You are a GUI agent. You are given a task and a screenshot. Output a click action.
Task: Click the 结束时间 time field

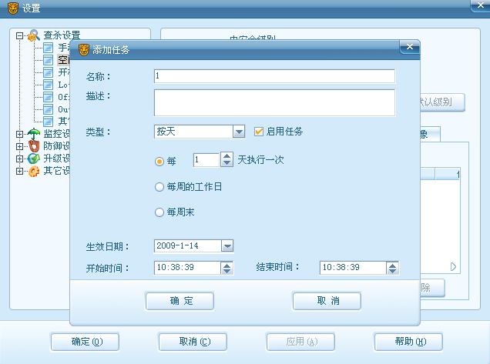pos(353,268)
